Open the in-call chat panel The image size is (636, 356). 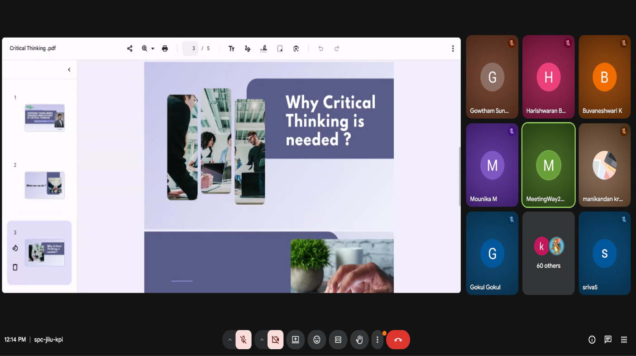click(608, 340)
